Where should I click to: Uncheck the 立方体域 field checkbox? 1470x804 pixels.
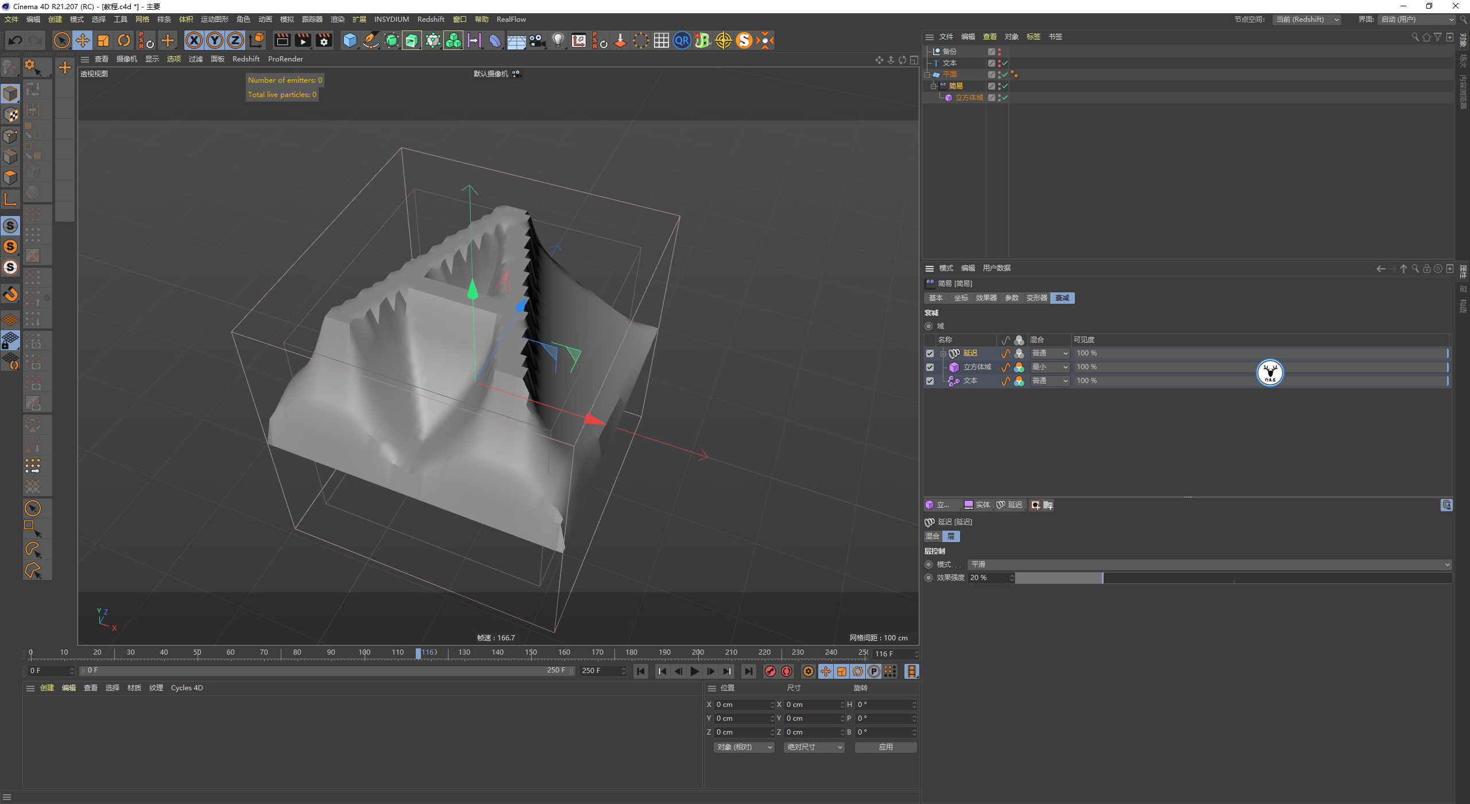pos(930,368)
